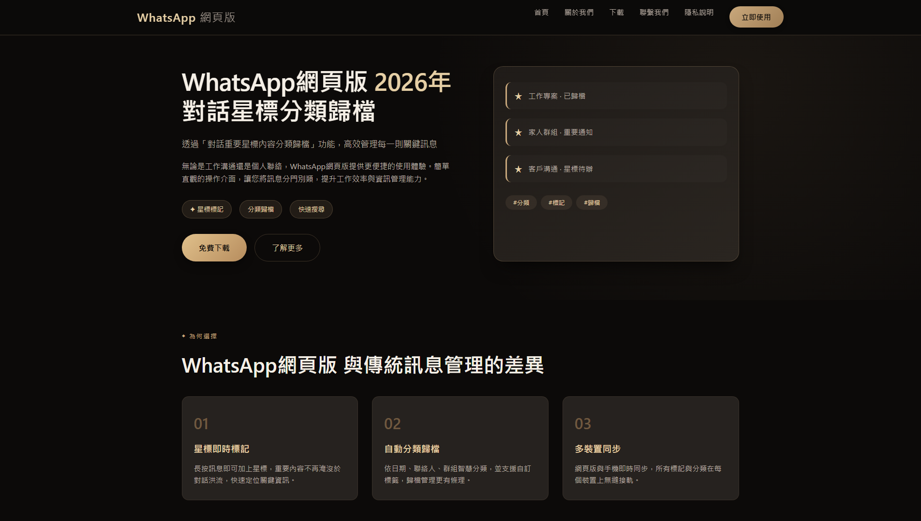Click the 01 card number

coord(201,424)
